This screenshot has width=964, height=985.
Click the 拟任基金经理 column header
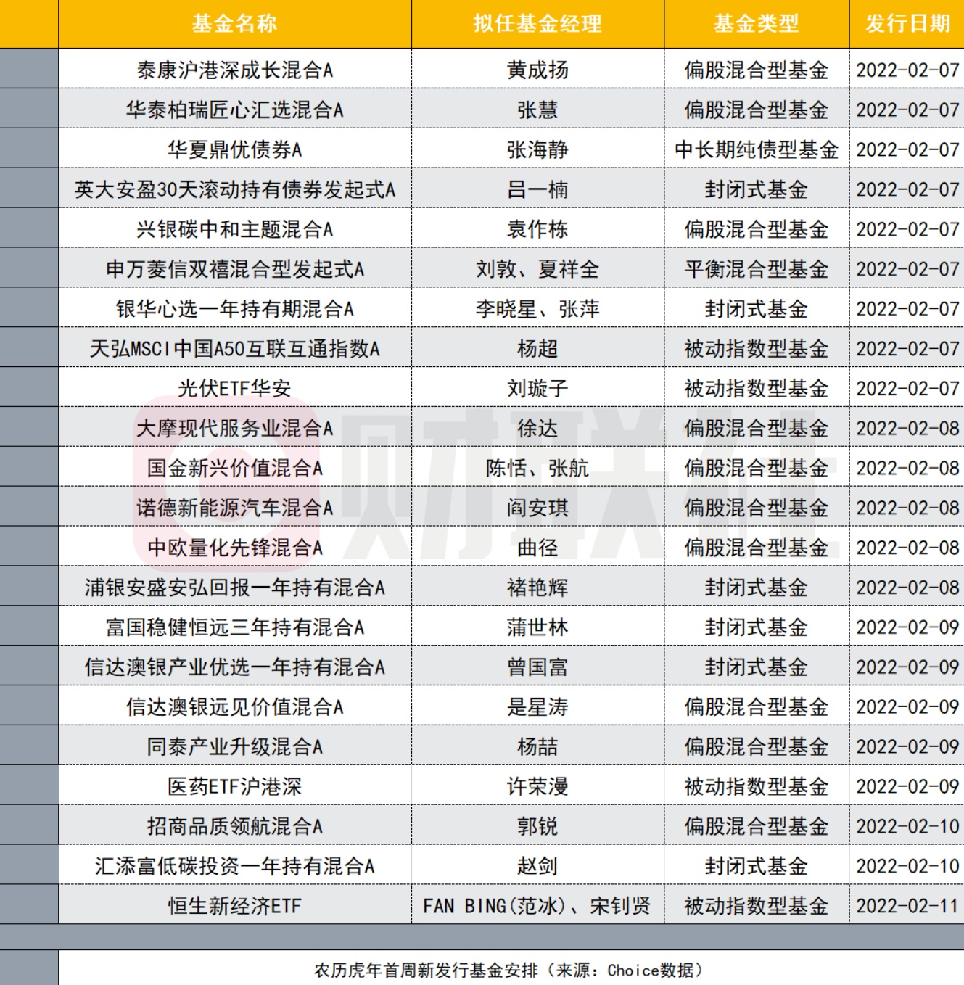pyautogui.click(x=537, y=24)
